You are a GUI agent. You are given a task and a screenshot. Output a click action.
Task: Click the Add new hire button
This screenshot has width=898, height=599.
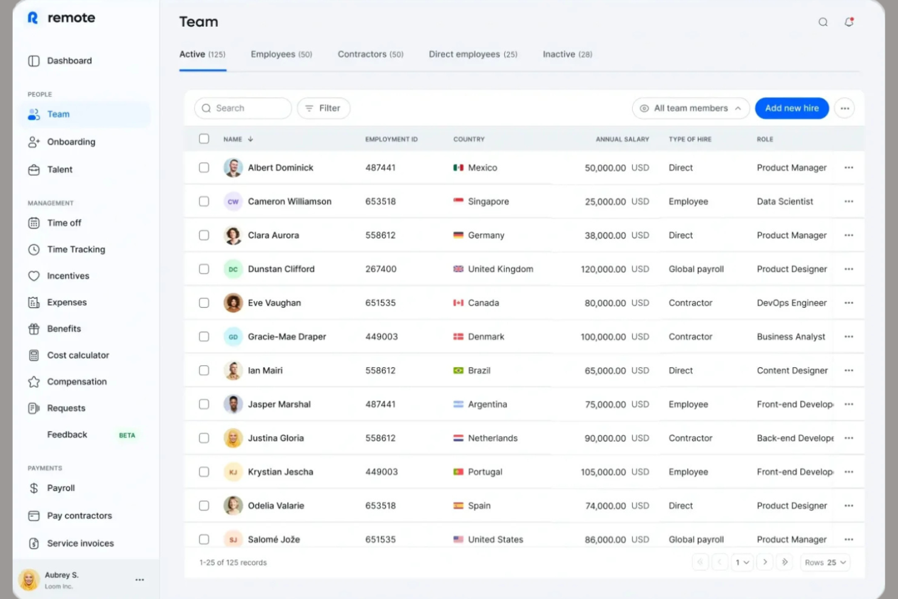[x=792, y=108]
